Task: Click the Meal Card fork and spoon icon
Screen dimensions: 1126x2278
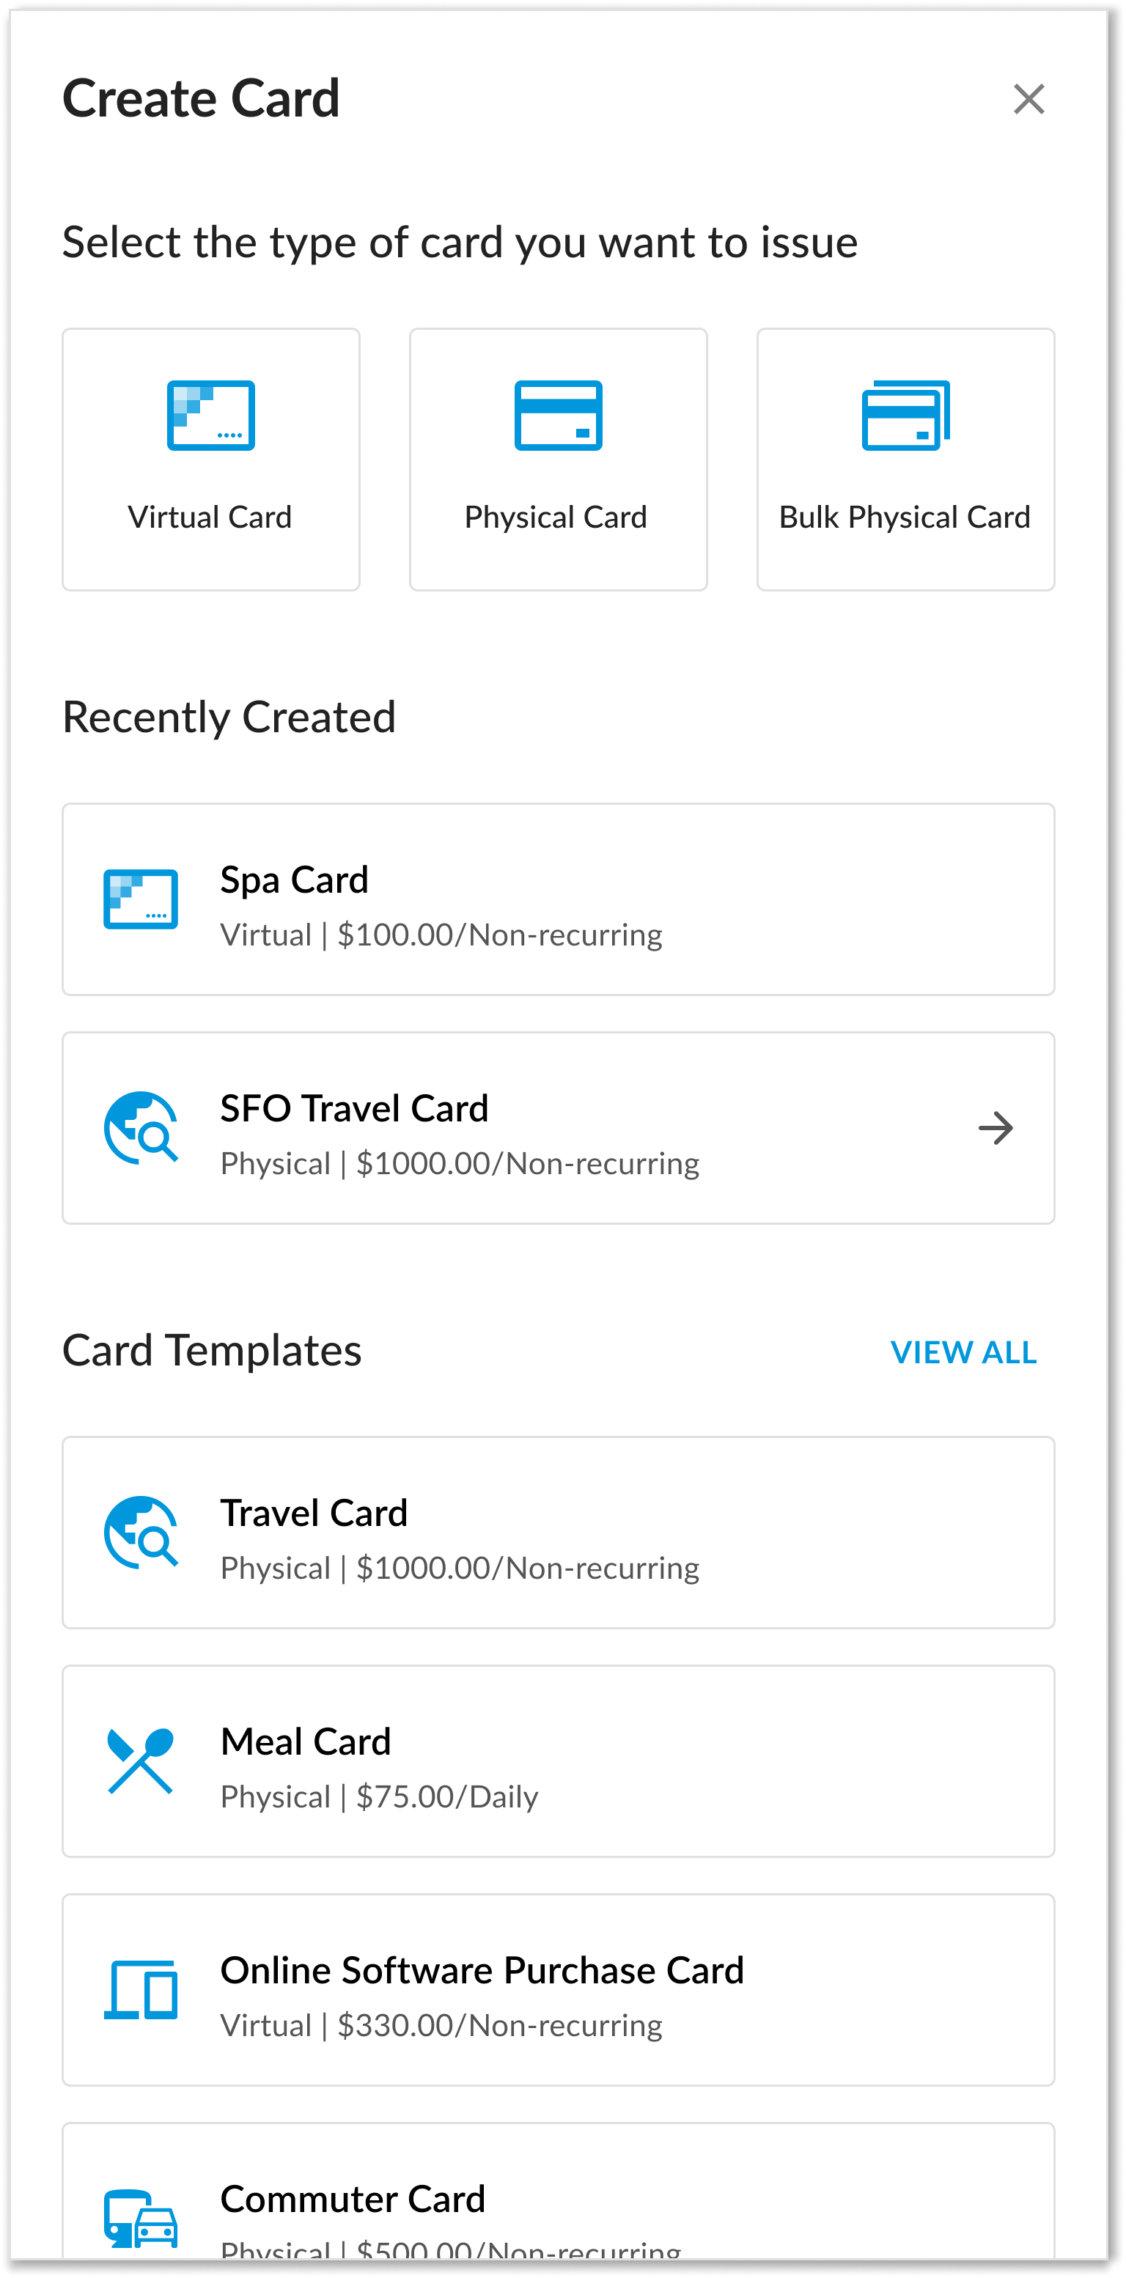Action: tap(141, 1760)
